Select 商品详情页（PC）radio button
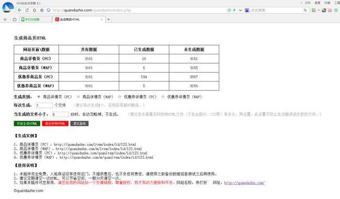 pyautogui.click(x=39, y=97)
